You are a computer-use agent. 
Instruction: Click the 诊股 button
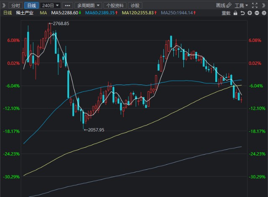(135, 5)
